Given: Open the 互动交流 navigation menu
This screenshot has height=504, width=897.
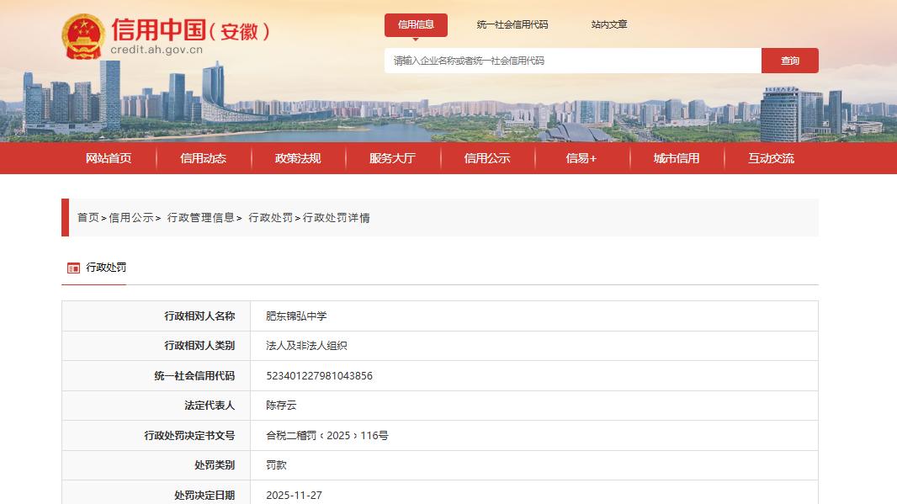Looking at the screenshot, I should pos(771,158).
